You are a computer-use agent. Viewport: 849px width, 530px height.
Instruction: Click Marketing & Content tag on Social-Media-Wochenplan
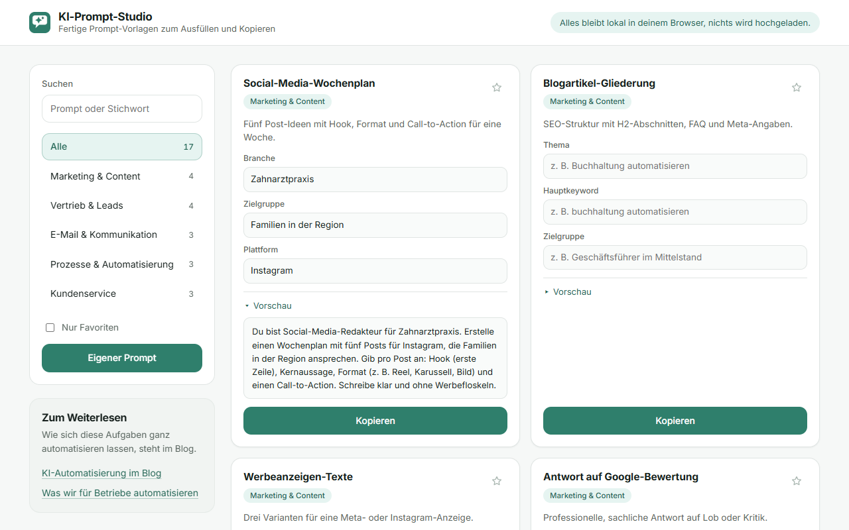(x=287, y=101)
